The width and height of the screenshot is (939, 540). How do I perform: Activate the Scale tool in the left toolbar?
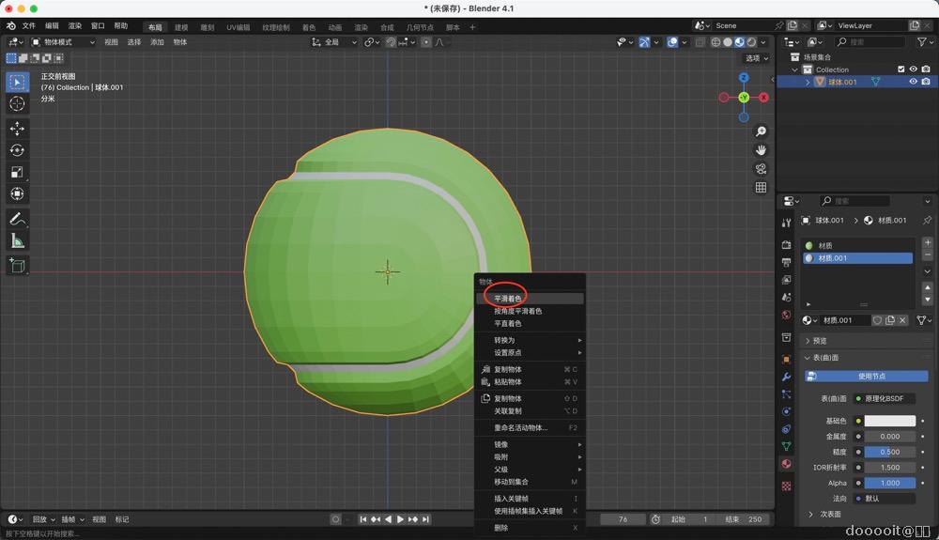pyautogui.click(x=17, y=172)
